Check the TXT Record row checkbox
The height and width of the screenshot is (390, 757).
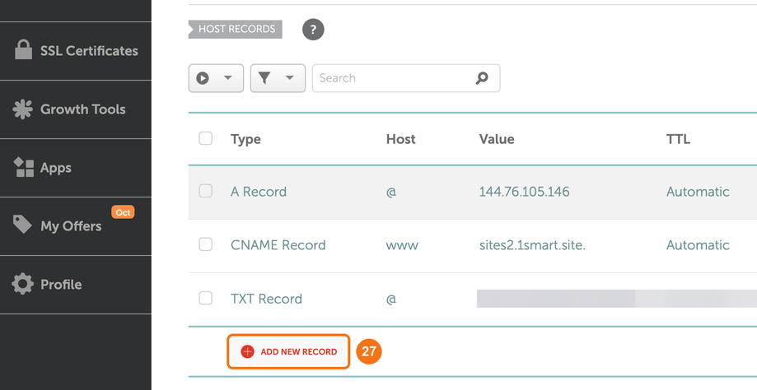coord(206,298)
